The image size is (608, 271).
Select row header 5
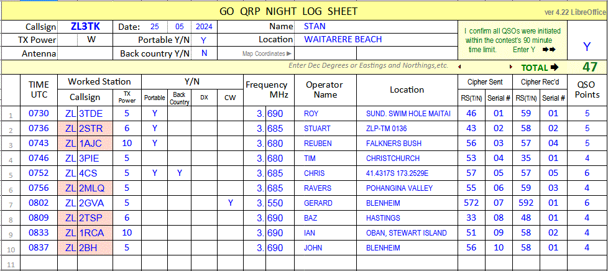(11, 173)
